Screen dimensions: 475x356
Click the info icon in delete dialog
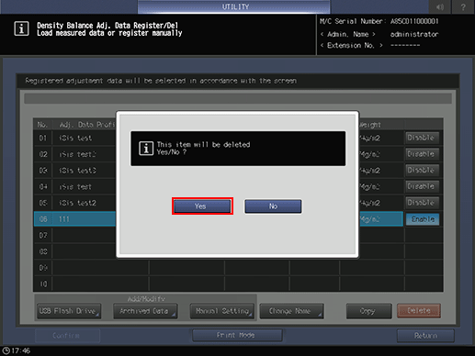146,149
